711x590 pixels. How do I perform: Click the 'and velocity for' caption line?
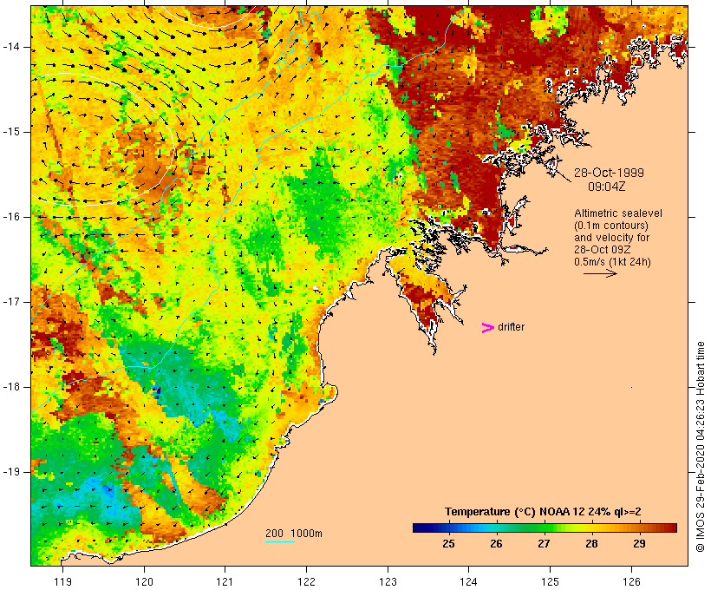(611, 238)
